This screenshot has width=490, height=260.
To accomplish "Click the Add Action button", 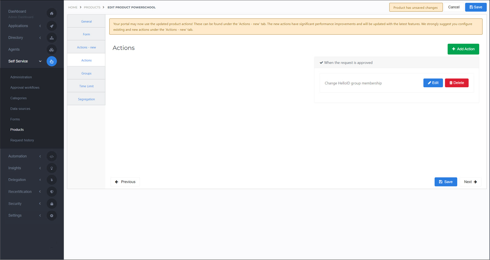I will 463,49.
